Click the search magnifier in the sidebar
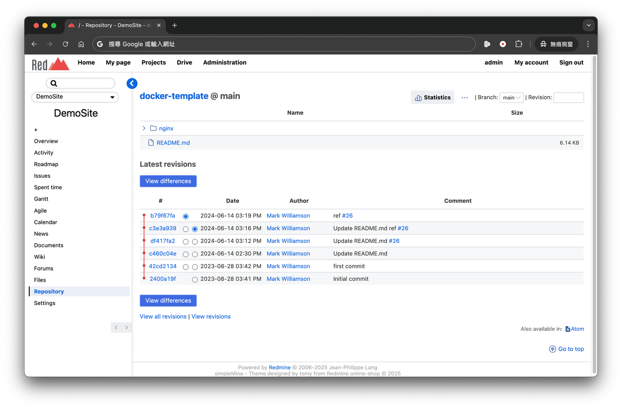The height and width of the screenshot is (409, 622). pos(53,83)
